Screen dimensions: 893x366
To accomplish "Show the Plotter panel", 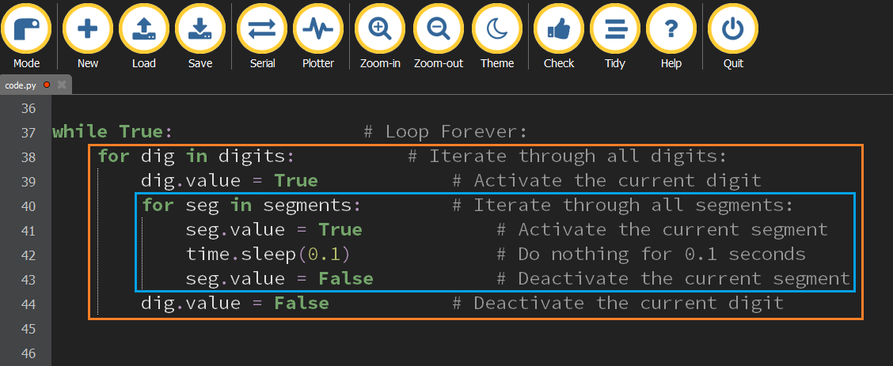I will click(x=318, y=29).
